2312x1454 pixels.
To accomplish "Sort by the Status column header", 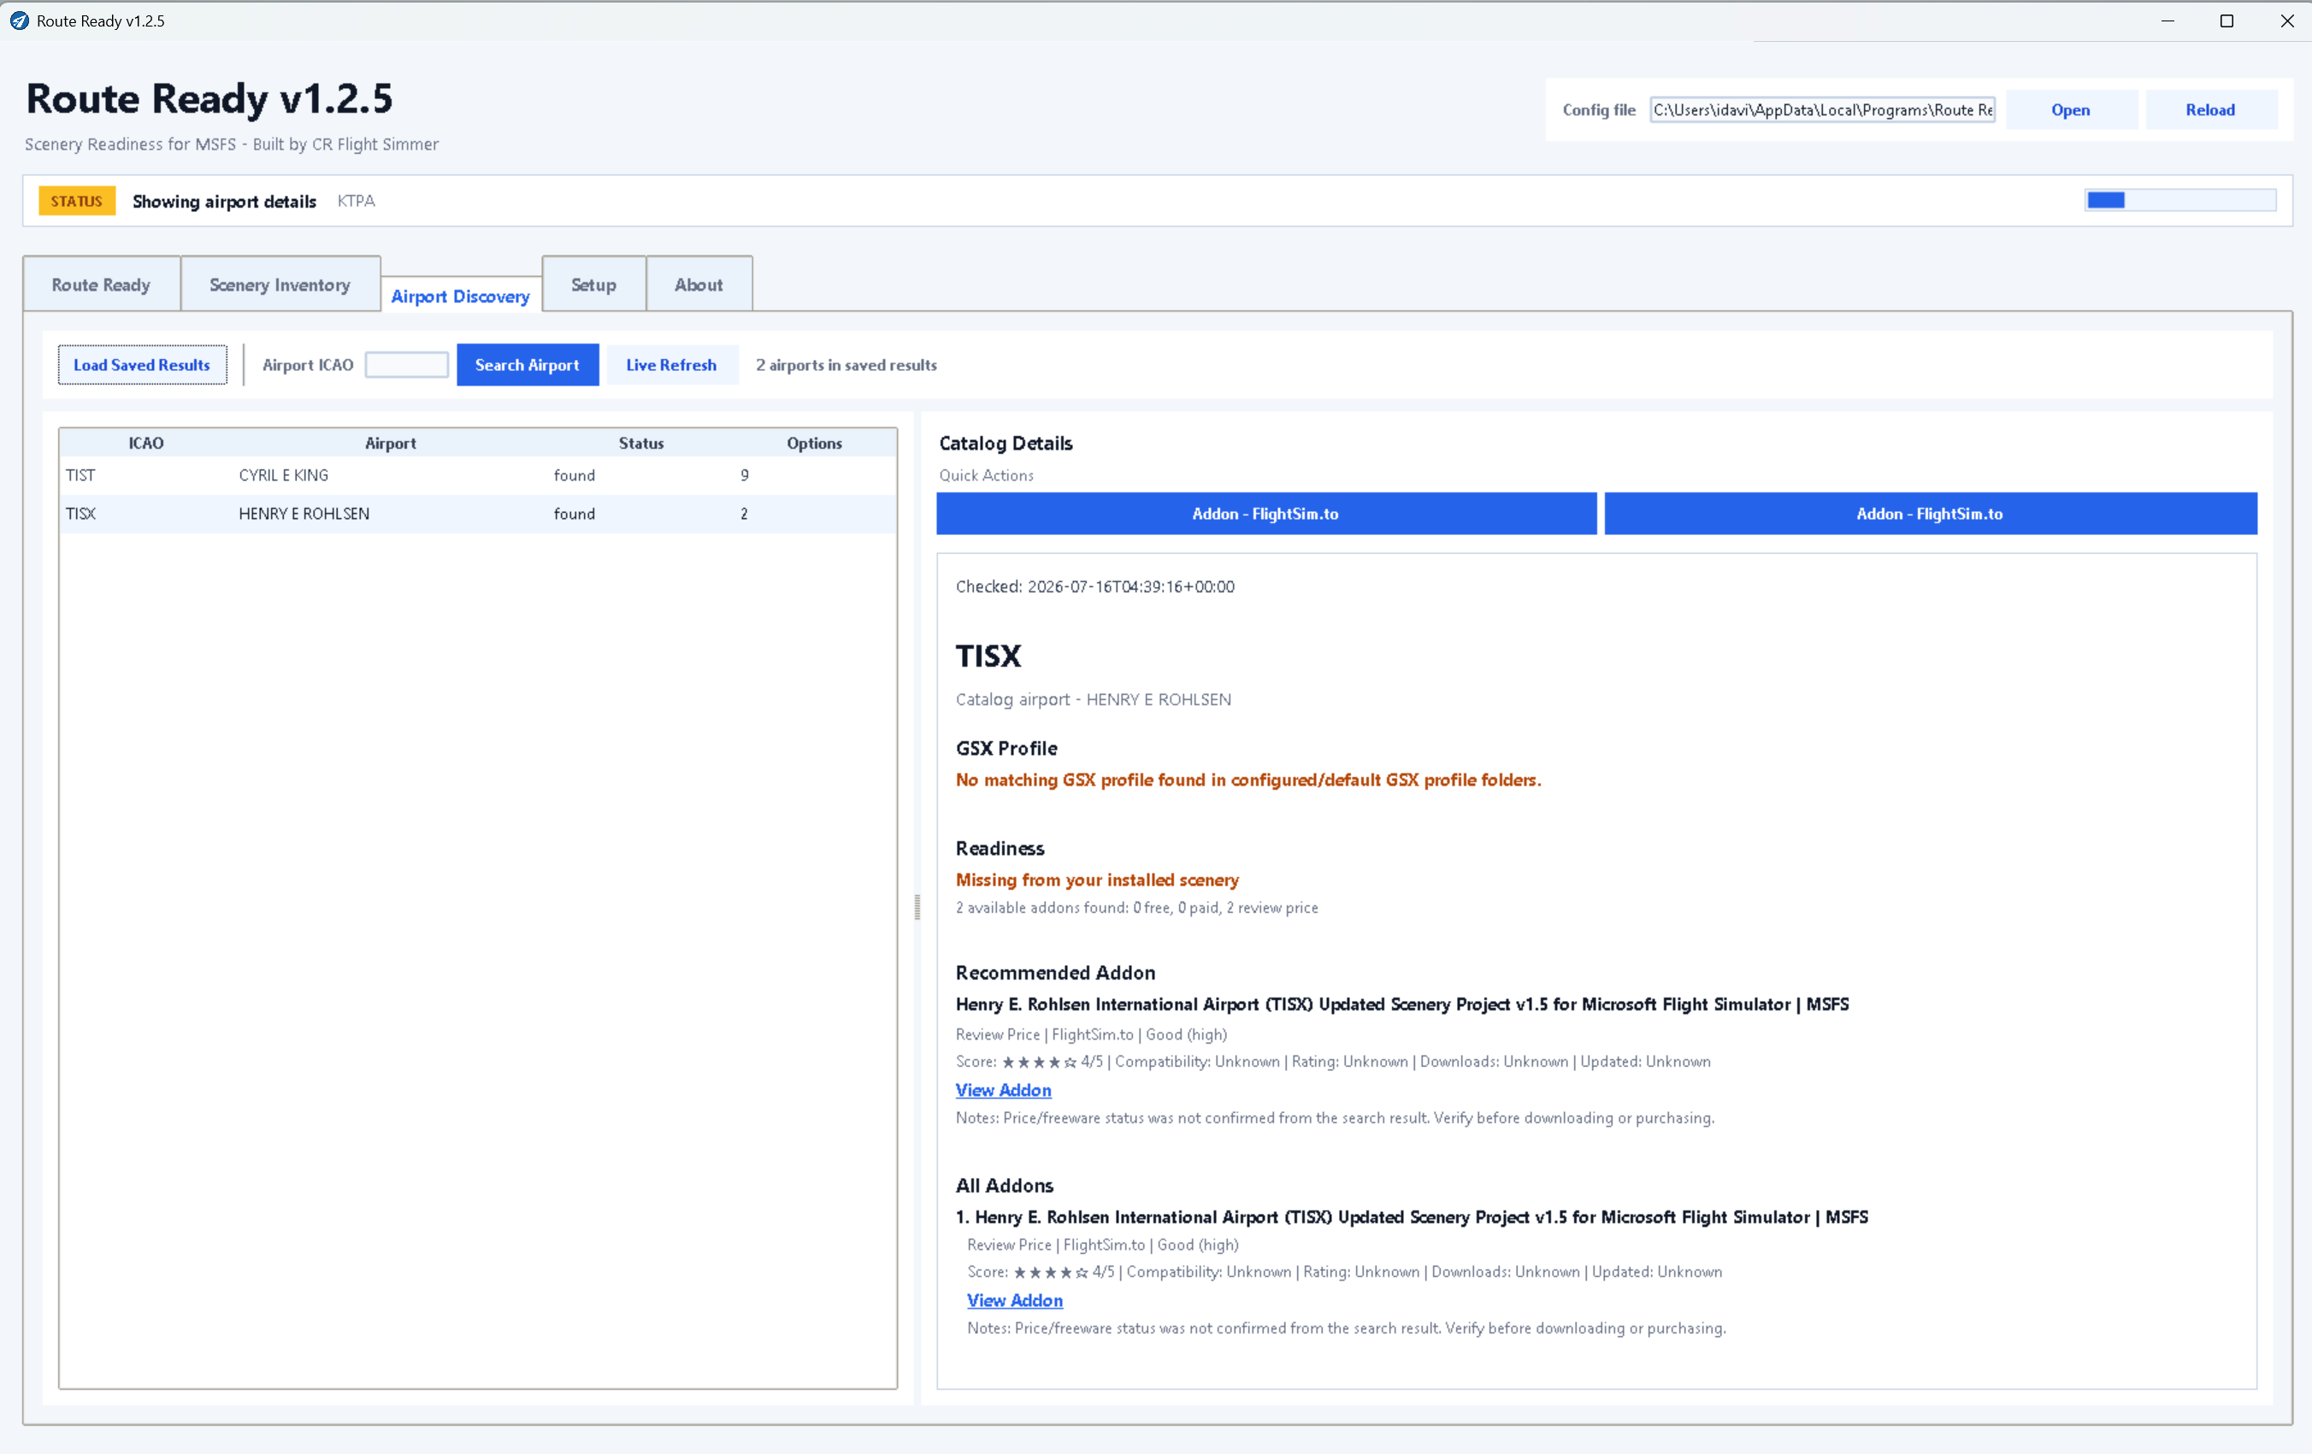I will (x=640, y=444).
